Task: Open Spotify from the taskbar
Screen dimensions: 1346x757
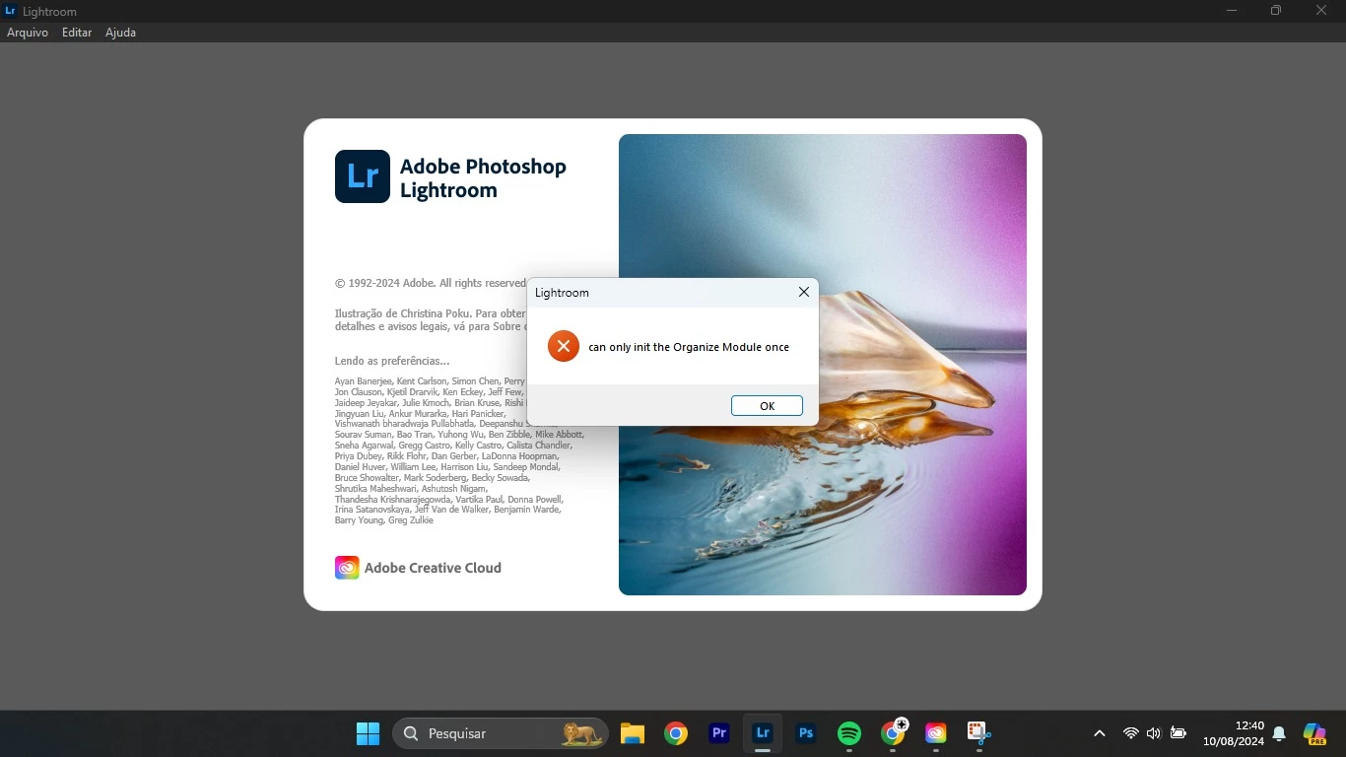Action: [849, 733]
